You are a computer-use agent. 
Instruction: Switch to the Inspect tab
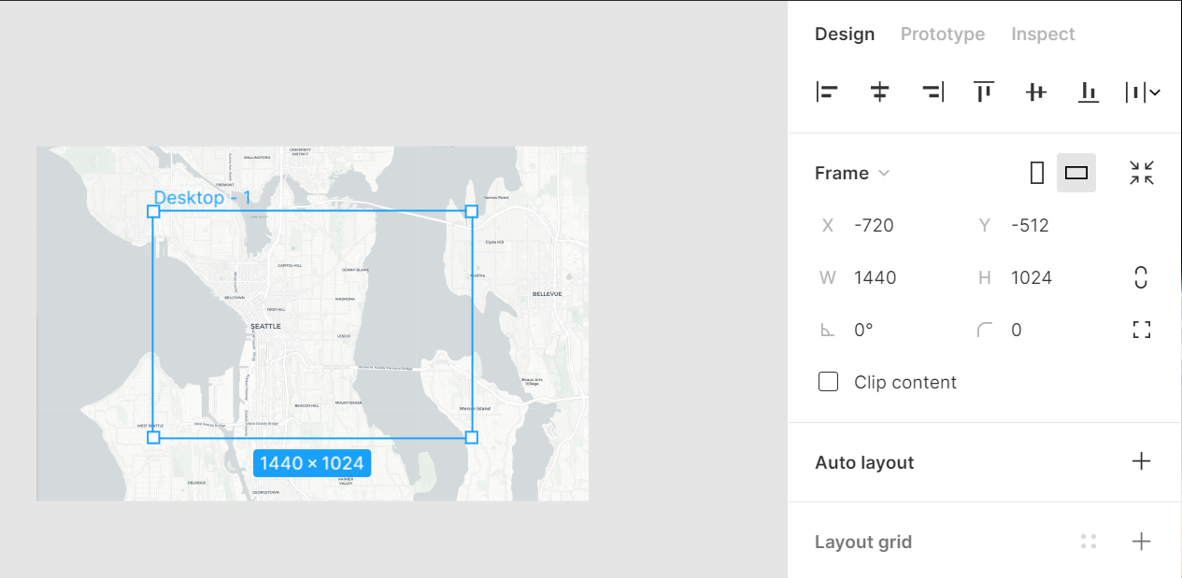(1043, 35)
